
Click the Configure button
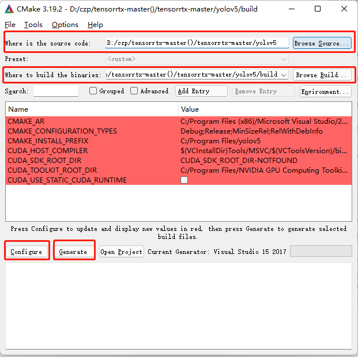(27, 252)
